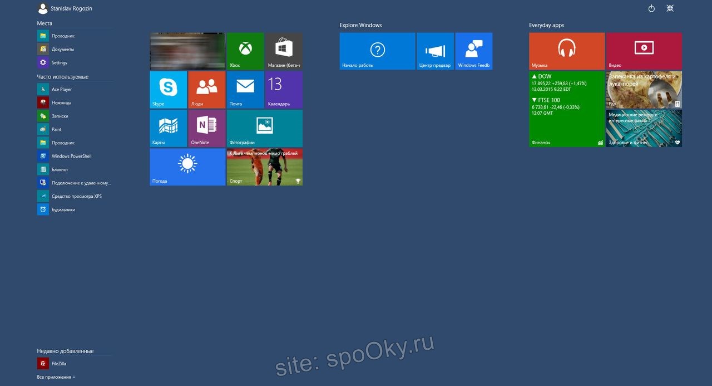Open the Финансы tile with DOW quotes
Viewport: 712px width, 386px height.
click(567, 109)
